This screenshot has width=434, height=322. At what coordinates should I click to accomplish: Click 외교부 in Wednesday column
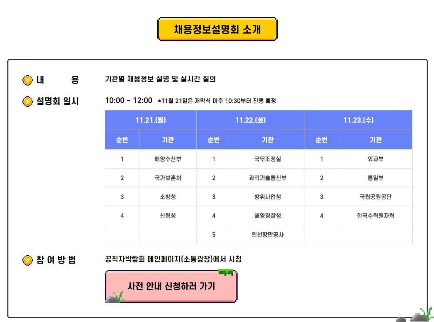[x=376, y=159]
